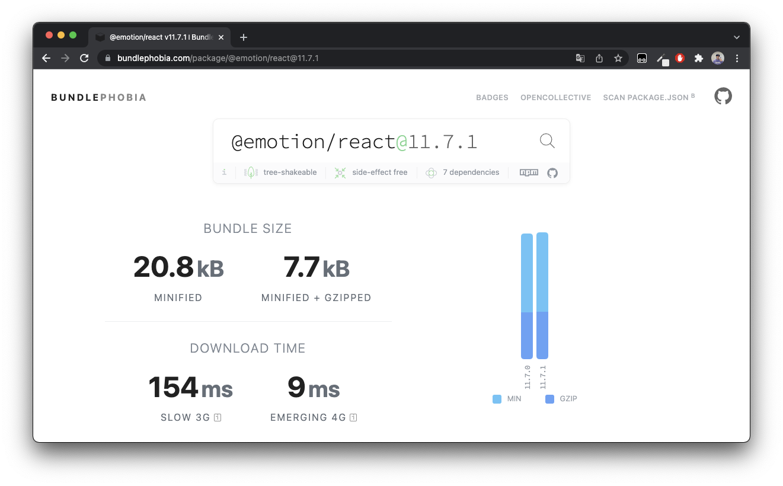Open the package's npm page via npm icon
This screenshot has width=783, height=486.
[x=528, y=172]
